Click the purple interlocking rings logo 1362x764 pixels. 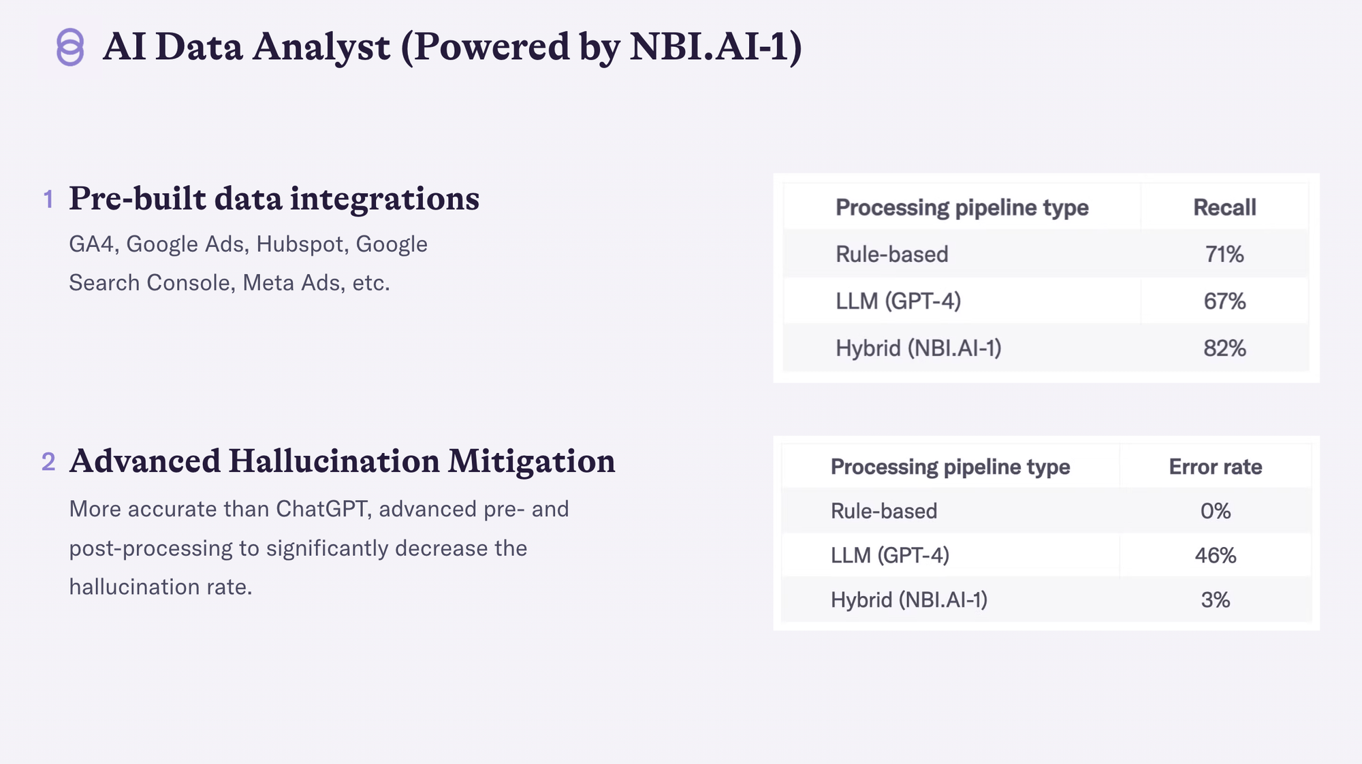click(x=70, y=47)
